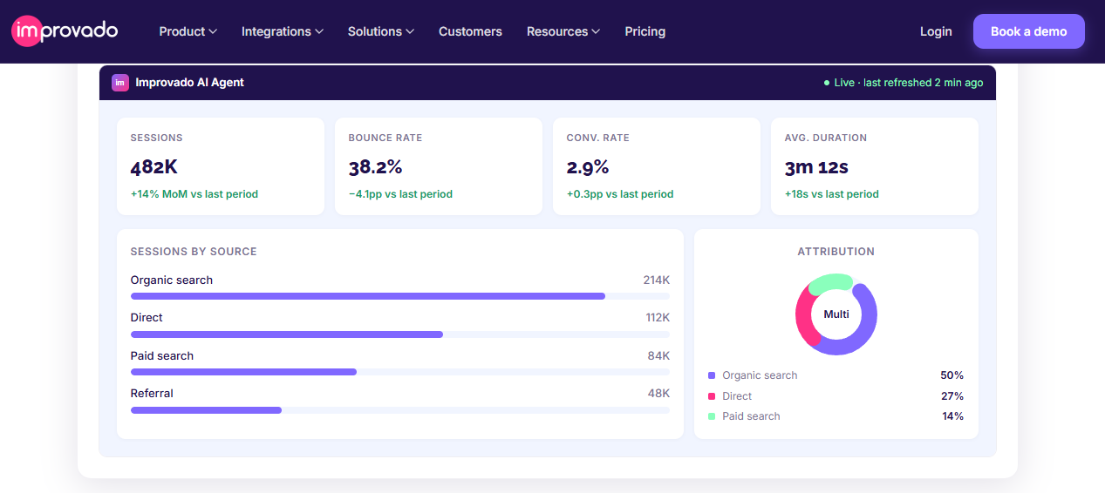Click the Multi attribution donut chart
Viewport: 1105px width, 493px height.
836,314
